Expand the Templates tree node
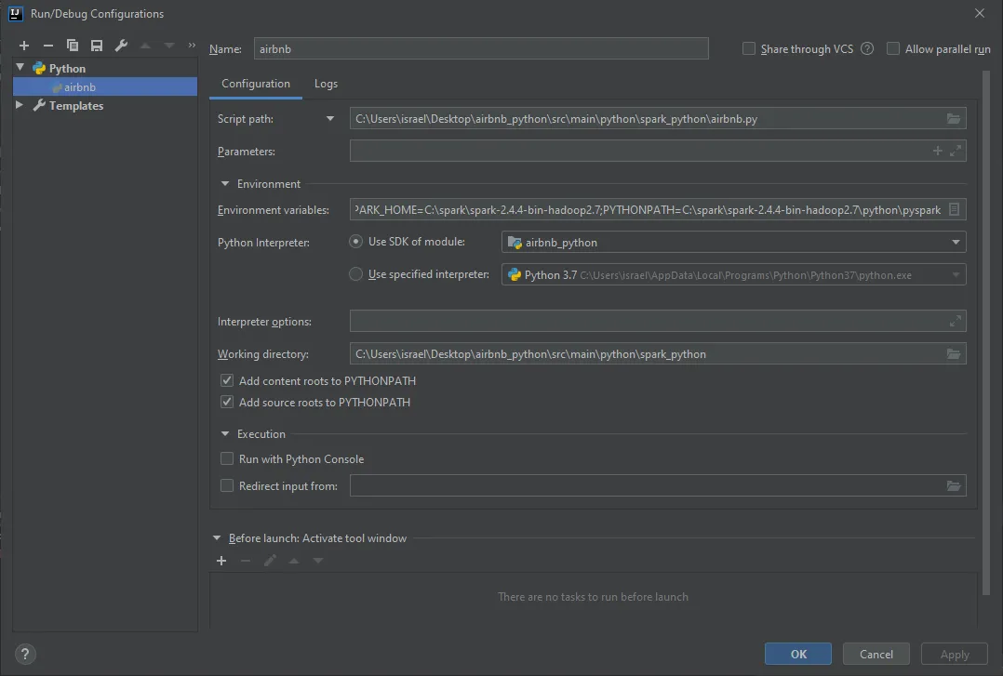This screenshot has width=1003, height=676. [20, 106]
